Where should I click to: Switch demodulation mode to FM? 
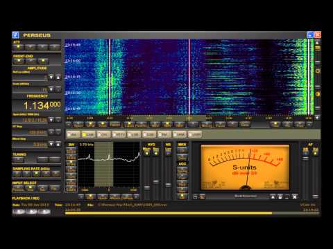[164, 134]
